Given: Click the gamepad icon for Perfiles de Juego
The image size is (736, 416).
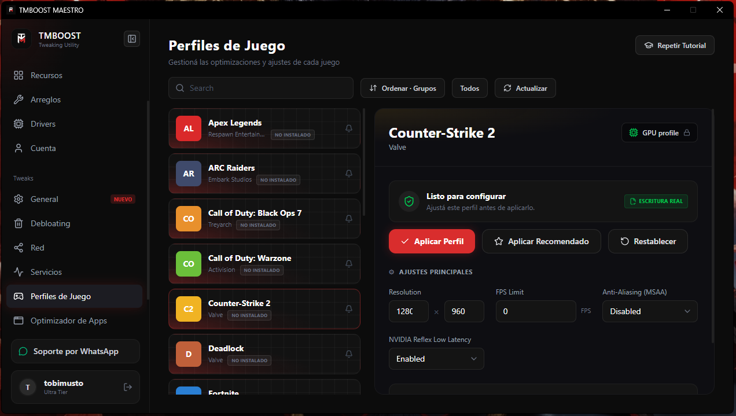Looking at the screenshot, I should coord(19,296).
